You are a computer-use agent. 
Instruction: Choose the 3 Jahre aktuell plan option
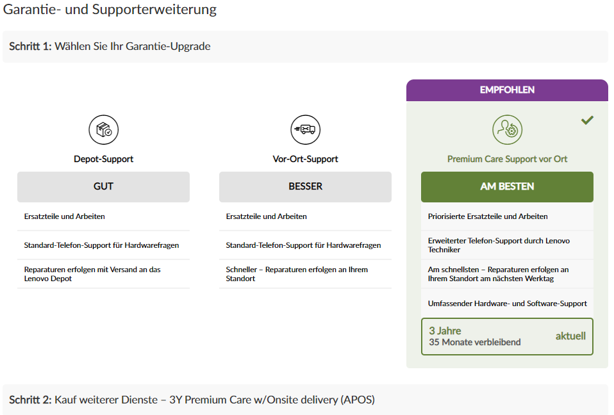(x=507, y=336)
